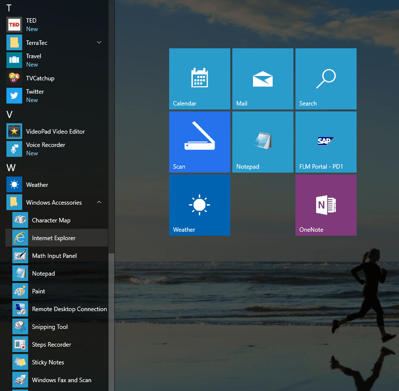Viewport: 399px width, 391px height.
Task: Click the TVCatchup label
Action: (40, 78)
